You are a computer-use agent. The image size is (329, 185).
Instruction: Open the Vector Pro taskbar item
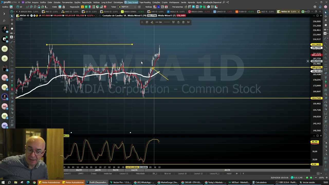(x=121, y=182)
